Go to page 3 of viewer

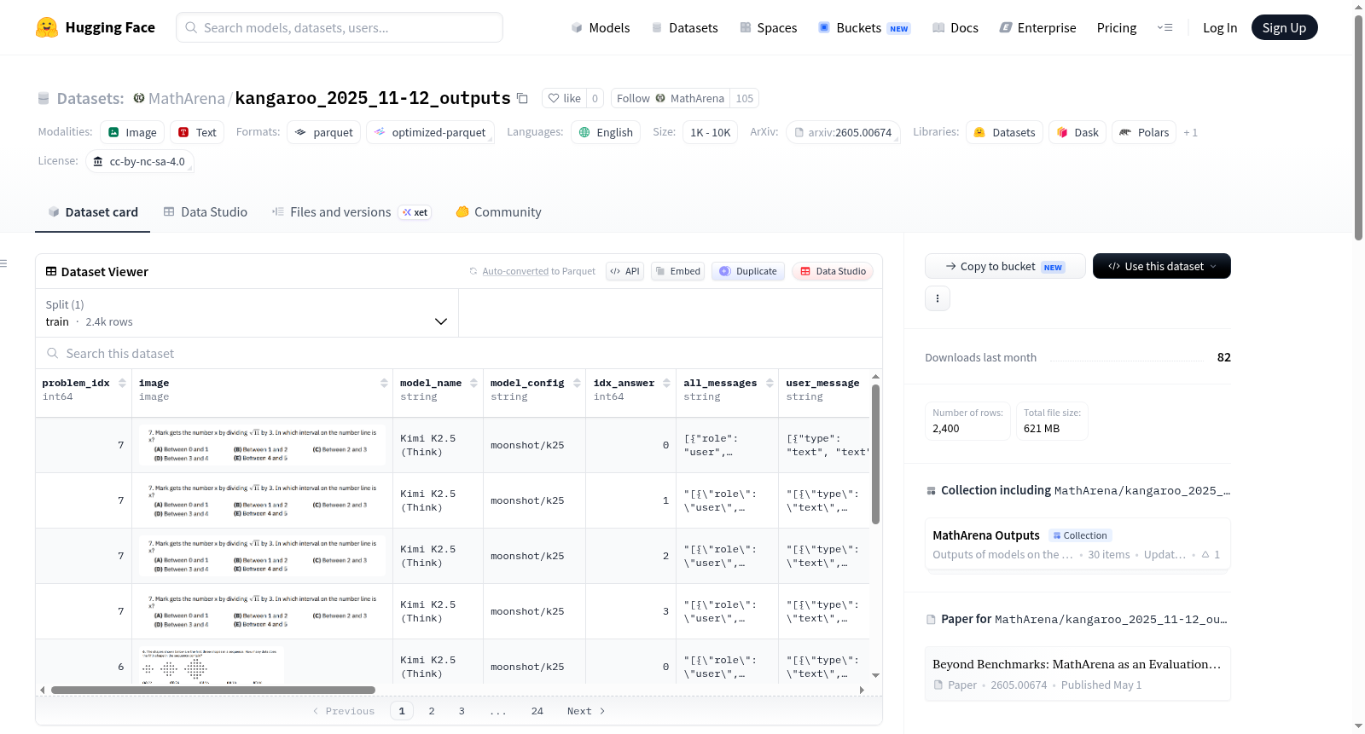pyautogui.click(x=462, y=711)
